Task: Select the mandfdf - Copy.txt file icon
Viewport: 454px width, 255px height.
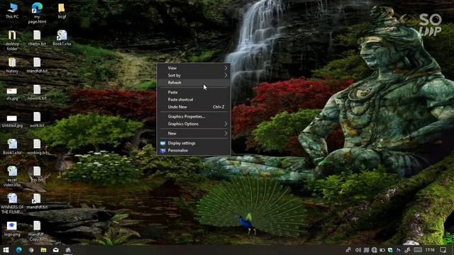Action: [x=37, y=231]
